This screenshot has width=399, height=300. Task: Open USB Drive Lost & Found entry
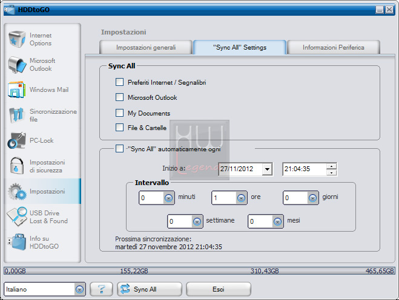coord(42,217)
